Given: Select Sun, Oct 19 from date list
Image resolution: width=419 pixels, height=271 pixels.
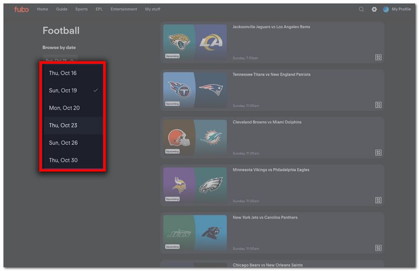Looking at the screenshot, I should (x=73, y=90).
